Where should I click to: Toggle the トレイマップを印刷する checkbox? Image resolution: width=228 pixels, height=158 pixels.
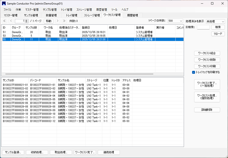(194, 72)
